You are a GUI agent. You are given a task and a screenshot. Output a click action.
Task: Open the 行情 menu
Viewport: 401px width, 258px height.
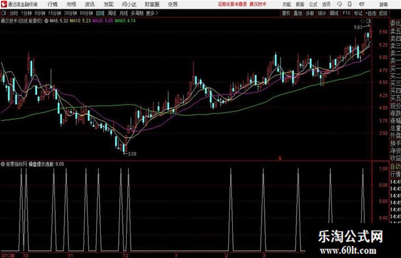[x=53, y=4]
